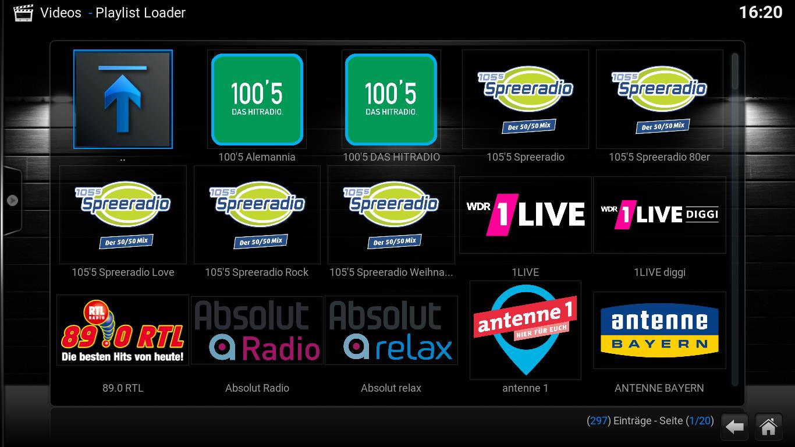Open the Absolut relax station logo
This screenshot has width=795, height=447.
(391, 330)
